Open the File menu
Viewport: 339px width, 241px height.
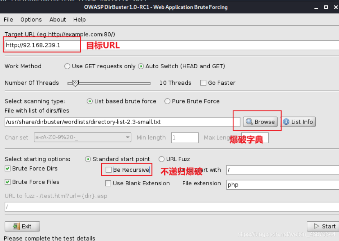[8, 20]
